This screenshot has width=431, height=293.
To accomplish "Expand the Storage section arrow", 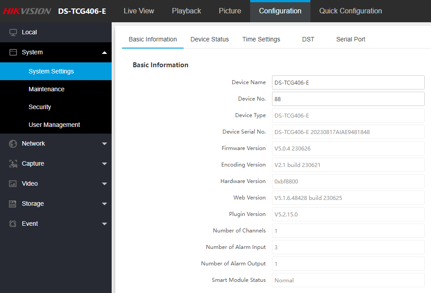I will click(x=105, y=204).
